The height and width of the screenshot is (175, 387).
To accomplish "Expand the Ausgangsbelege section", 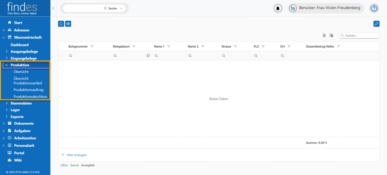I will (6, 51).
